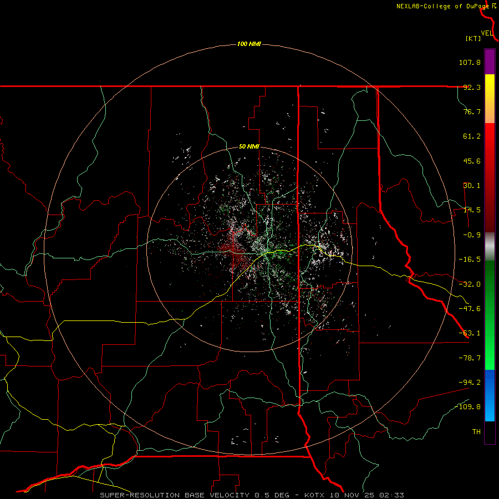Click the 92.3 legend value
This screenshot has height=499, width=499.
tap(472, 87)
